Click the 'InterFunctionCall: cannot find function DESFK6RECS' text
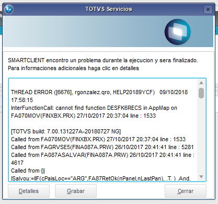 tap(76, 108)
